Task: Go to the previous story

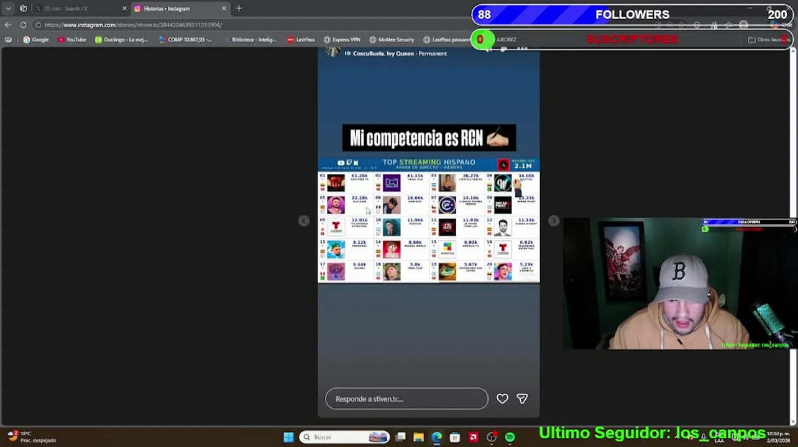Action: click(x=304, y=221)
